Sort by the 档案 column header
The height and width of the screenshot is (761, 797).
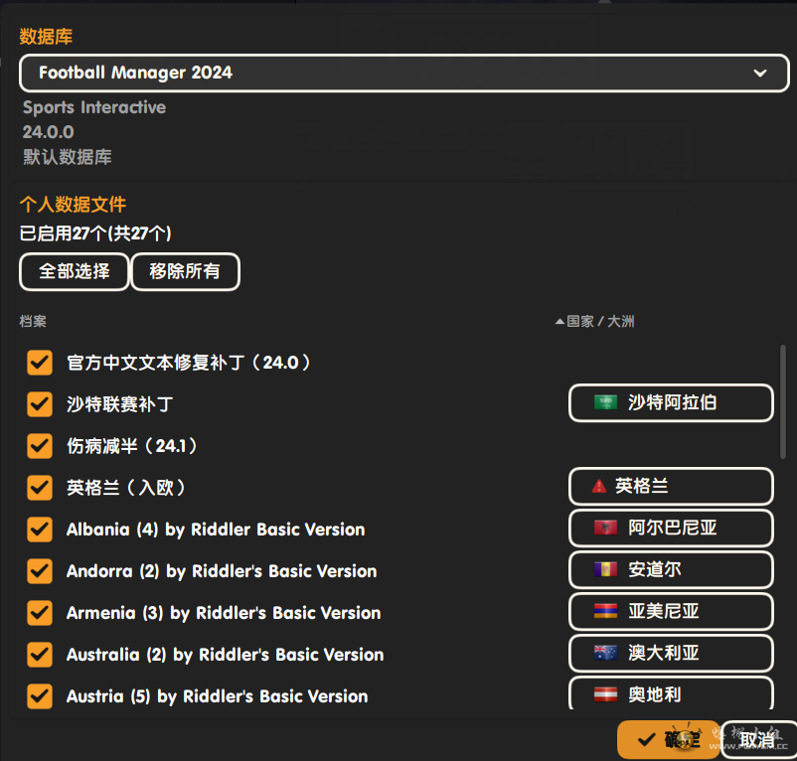[x=33, y=321]
